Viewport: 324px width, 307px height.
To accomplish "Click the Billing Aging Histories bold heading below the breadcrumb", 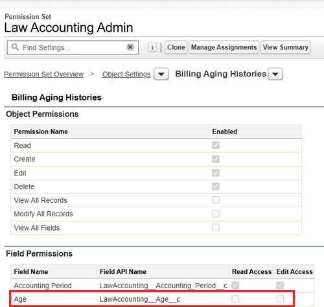I will 56,97.
